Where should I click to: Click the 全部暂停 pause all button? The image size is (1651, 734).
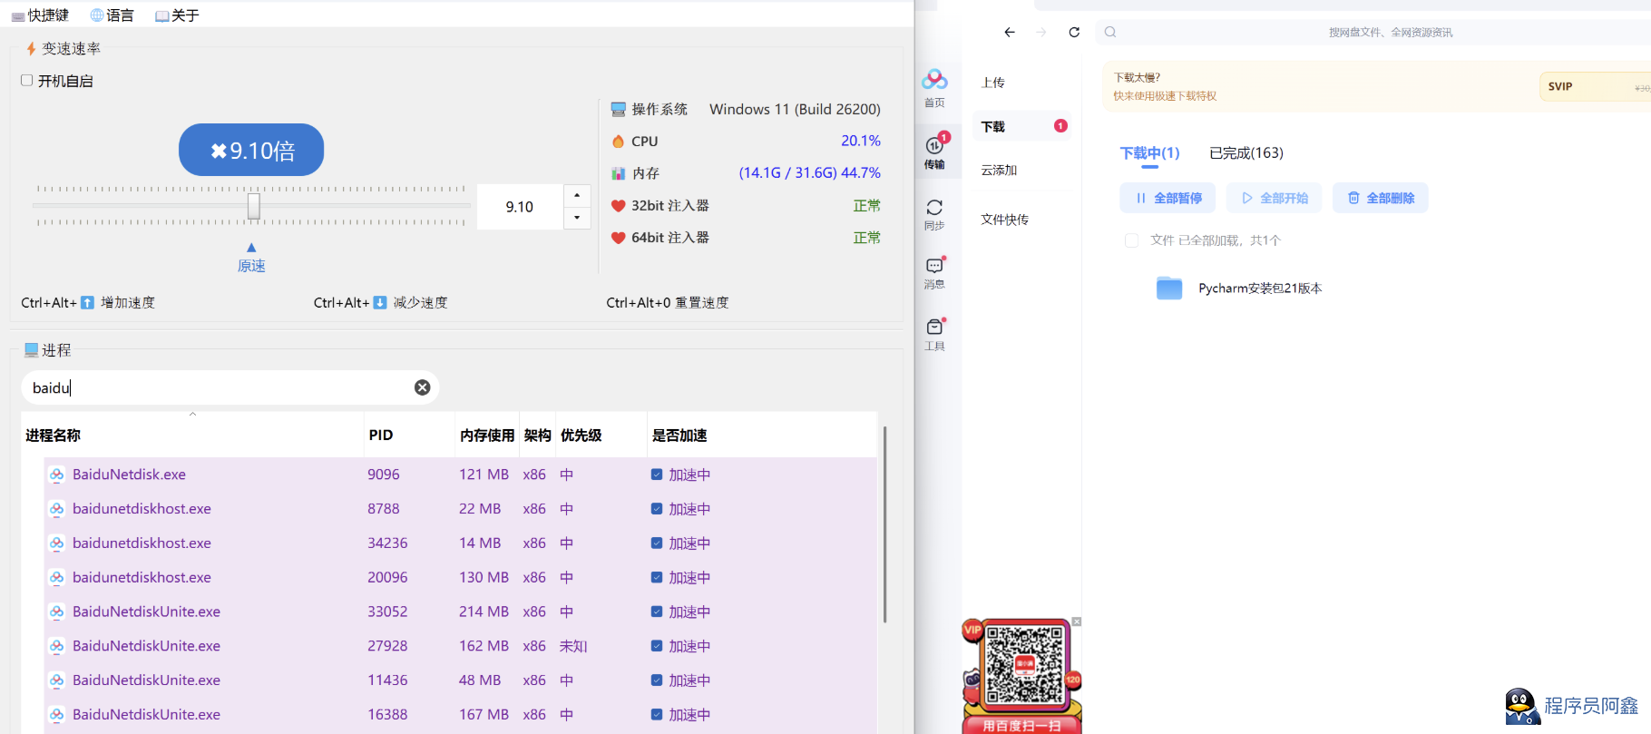(x=1167, y=198)
